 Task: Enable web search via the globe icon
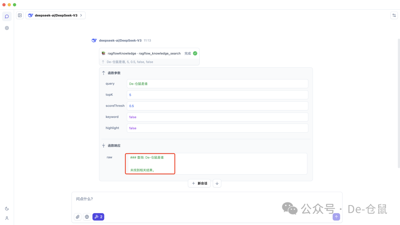pyautogui.click(x=87, y=217)
